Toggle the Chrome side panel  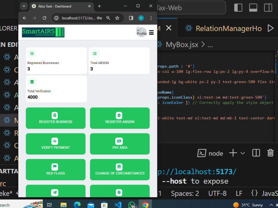pyautogui.click(x=131, y=18)
